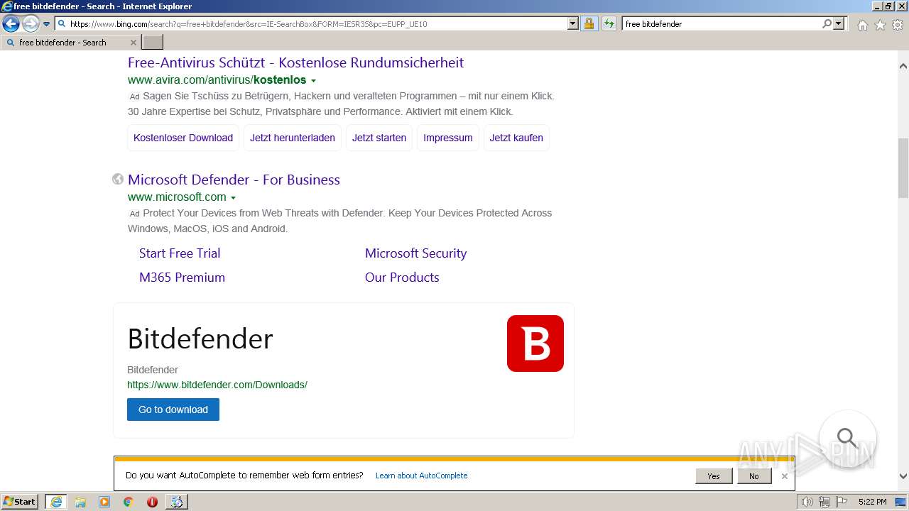Open the recent pages dropdown arrow
This screenshot has width=909, height=511.
(x=46, y=24)
